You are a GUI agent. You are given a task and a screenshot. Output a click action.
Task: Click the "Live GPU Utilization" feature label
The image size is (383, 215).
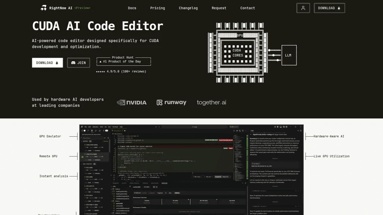[x=331, y=156]
